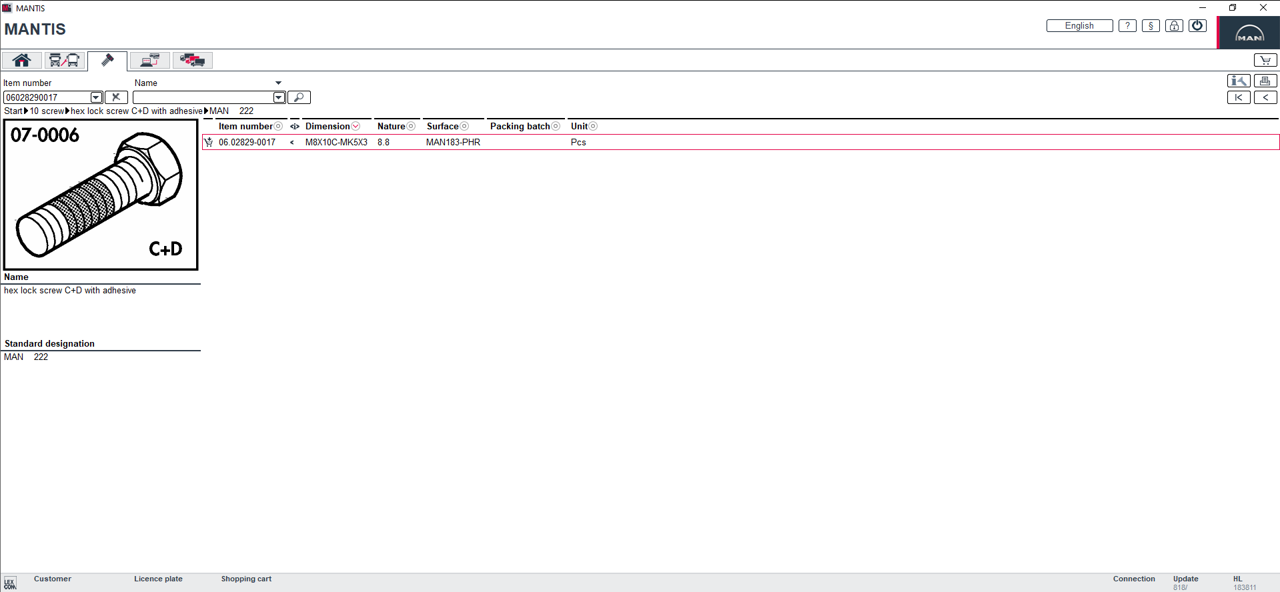1280x592 pixels.
Task: Navigate to '10 screw' breadcrumb
Action: tap(47, 111)
